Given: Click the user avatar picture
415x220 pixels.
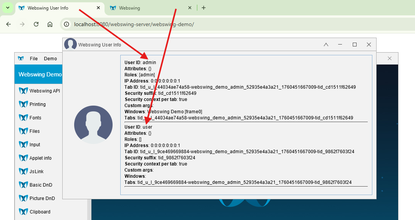Looking at the screenshot, I should 93,125.
